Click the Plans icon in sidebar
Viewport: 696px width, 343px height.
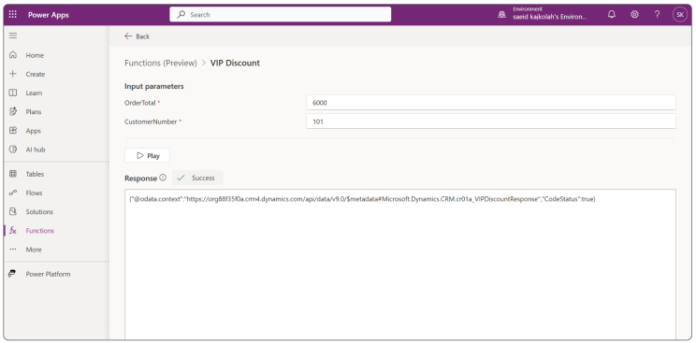coord(13,111)
